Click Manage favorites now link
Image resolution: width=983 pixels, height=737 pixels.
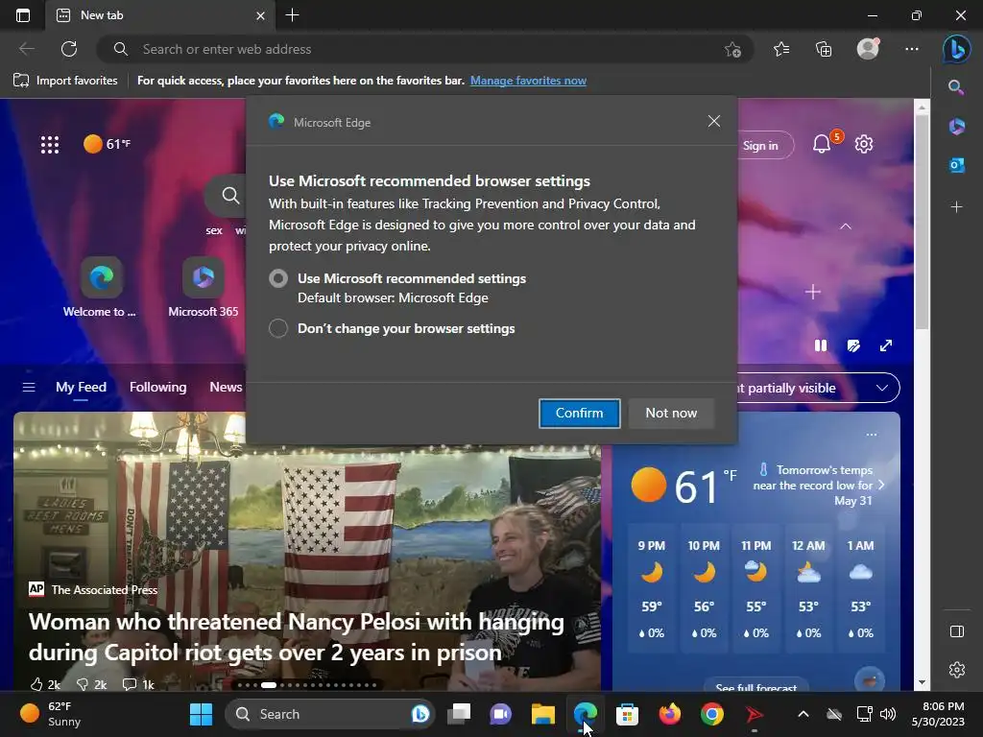528,81
